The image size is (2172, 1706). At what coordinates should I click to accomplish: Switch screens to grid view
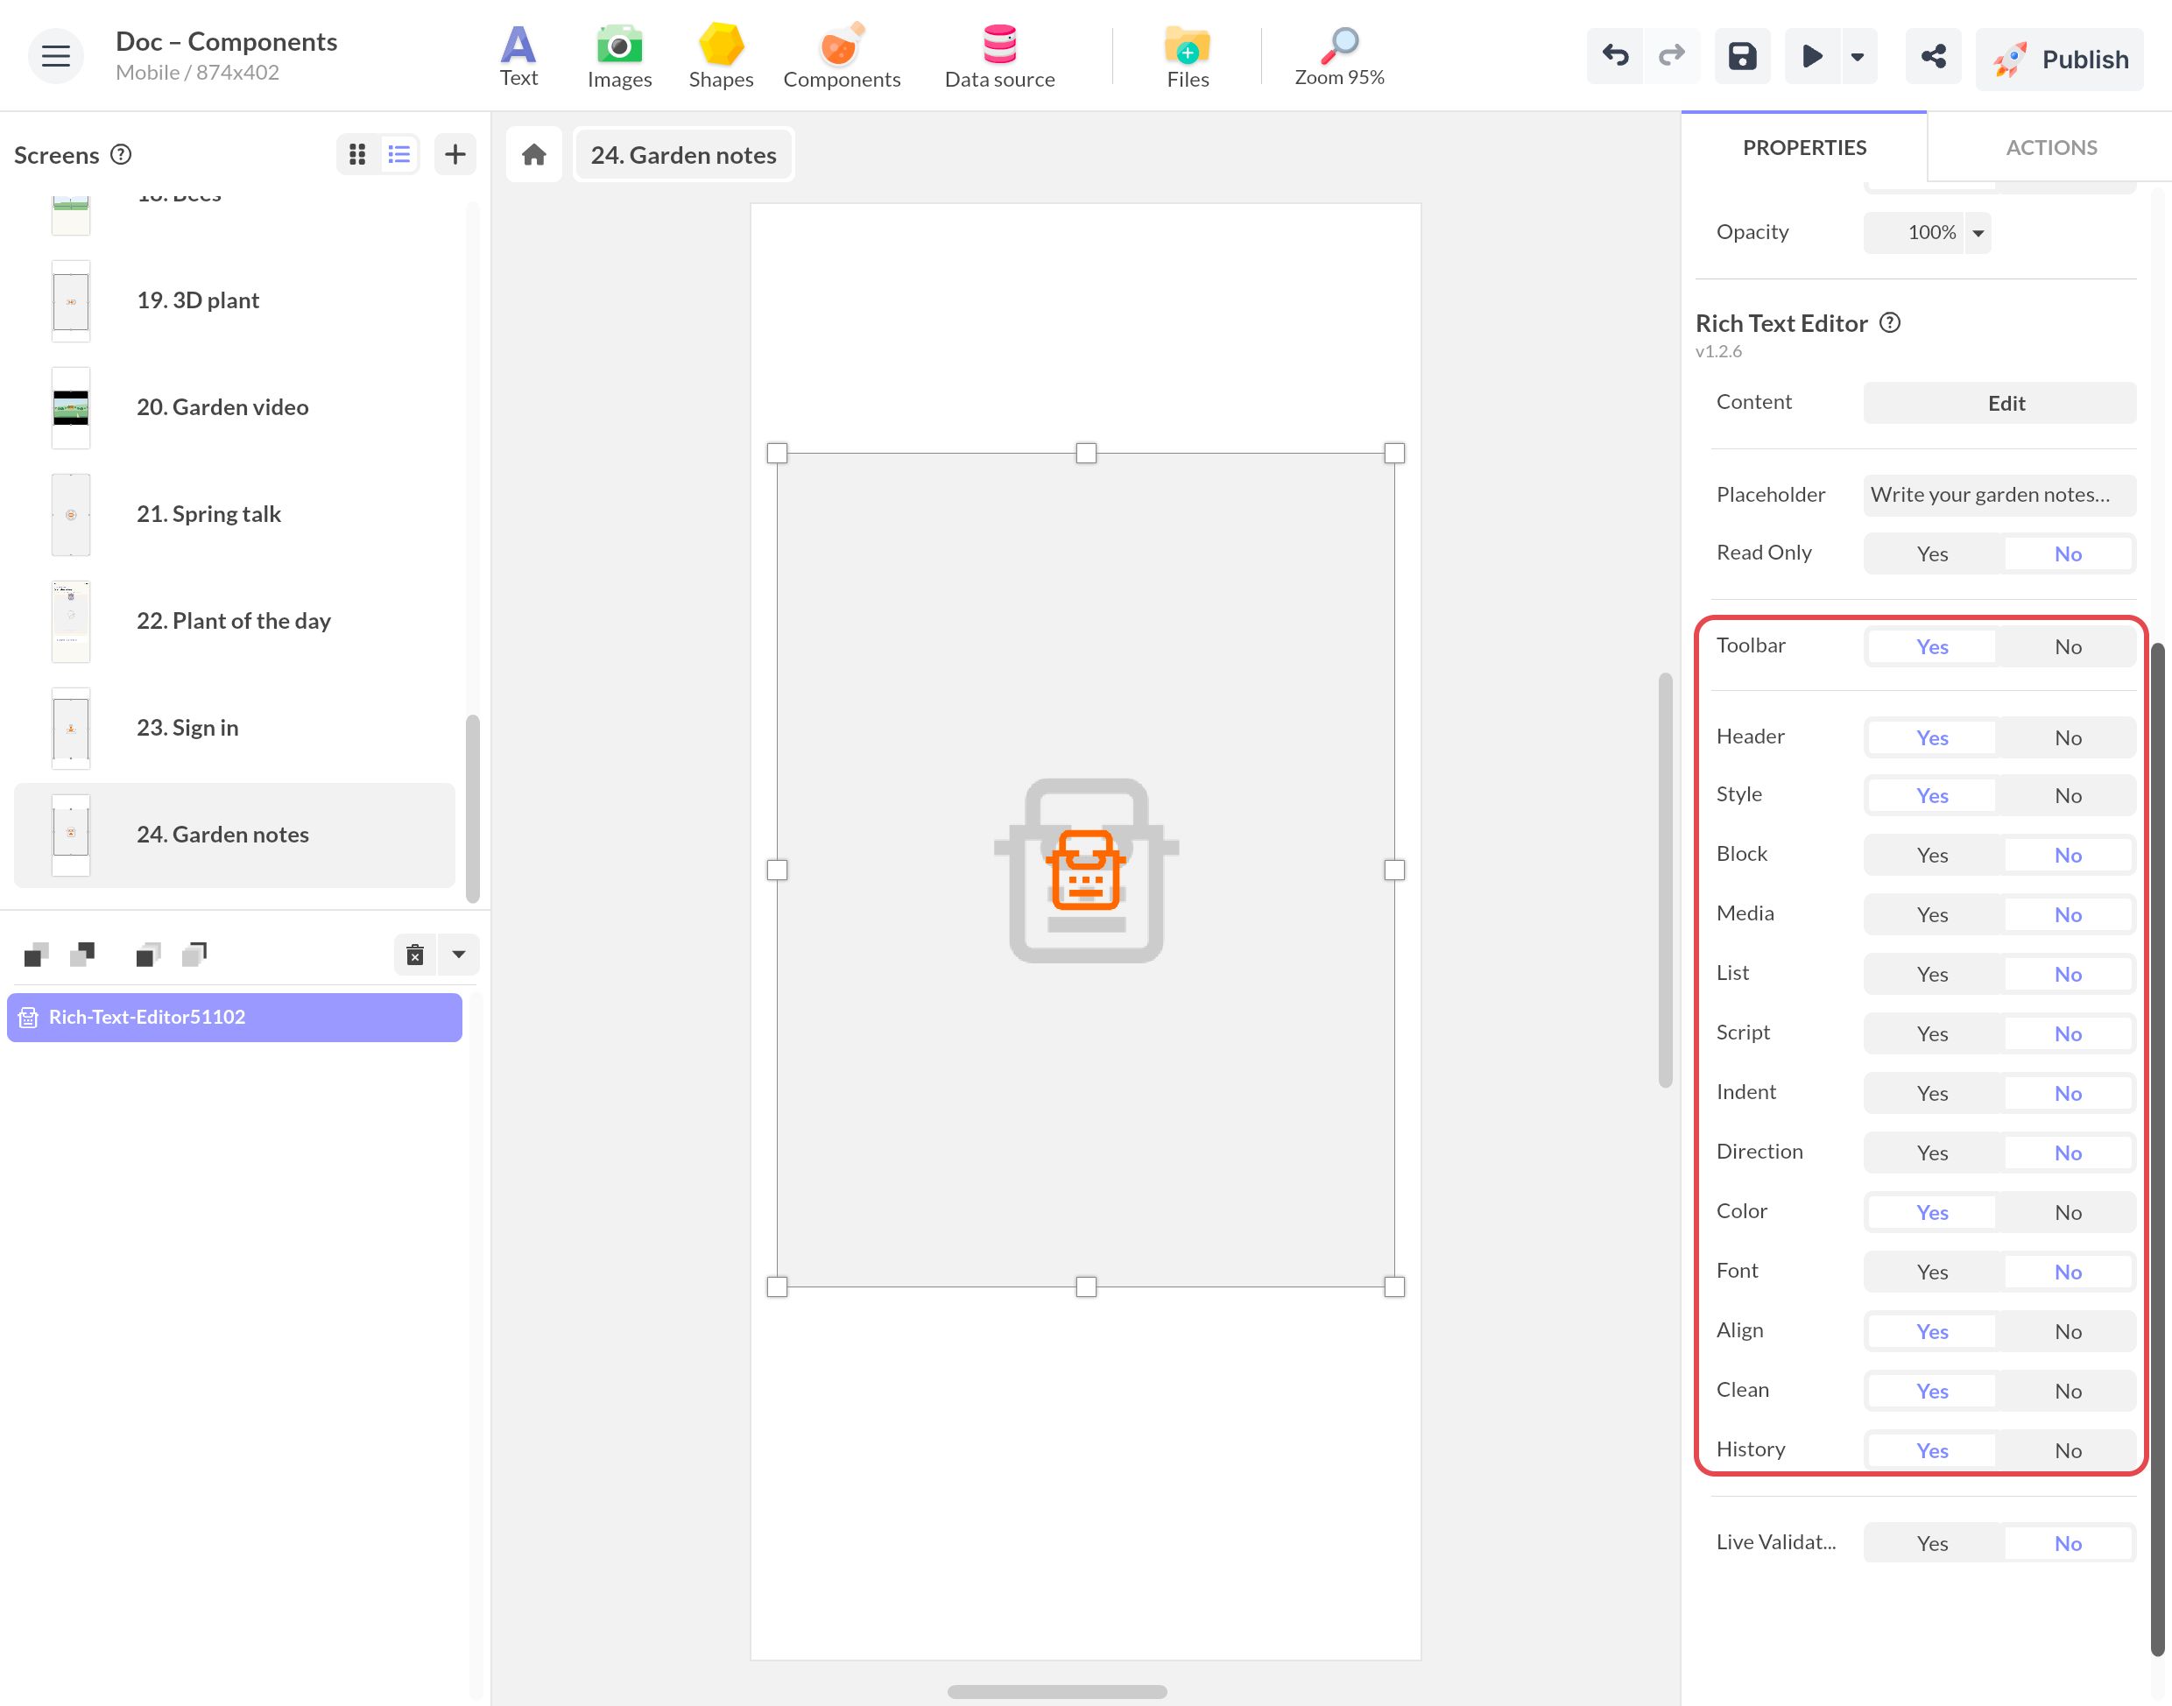tap(356, 154)
